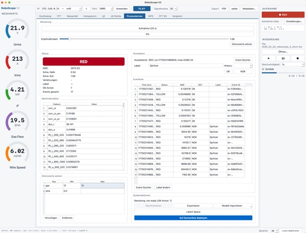Open recording Einstellungen

[295, 21]
